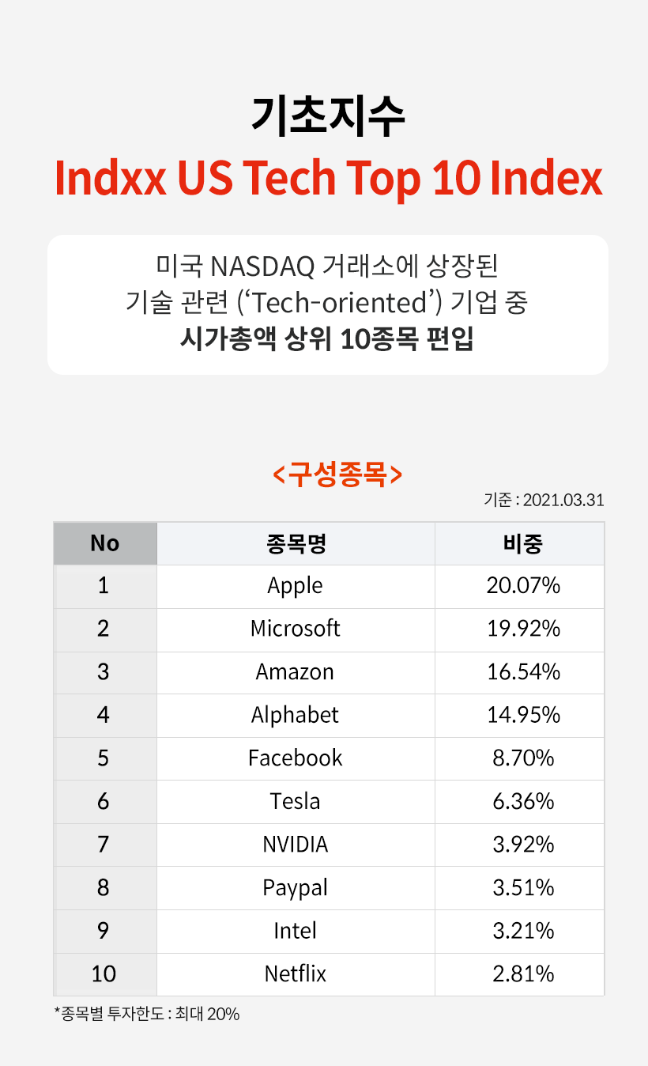
Task: Select the 16.54% weight cell
Action: coord(522,672)
